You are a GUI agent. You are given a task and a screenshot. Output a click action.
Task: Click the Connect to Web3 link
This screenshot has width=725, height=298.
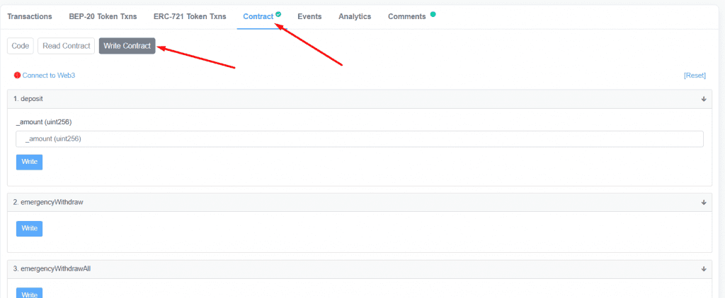49,75
